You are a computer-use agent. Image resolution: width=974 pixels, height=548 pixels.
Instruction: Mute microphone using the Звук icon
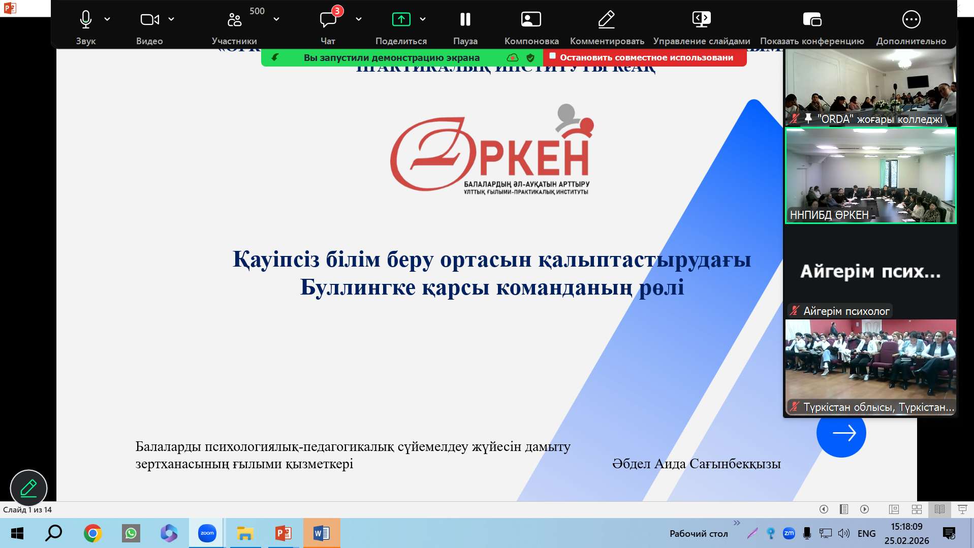coord(86,19)
